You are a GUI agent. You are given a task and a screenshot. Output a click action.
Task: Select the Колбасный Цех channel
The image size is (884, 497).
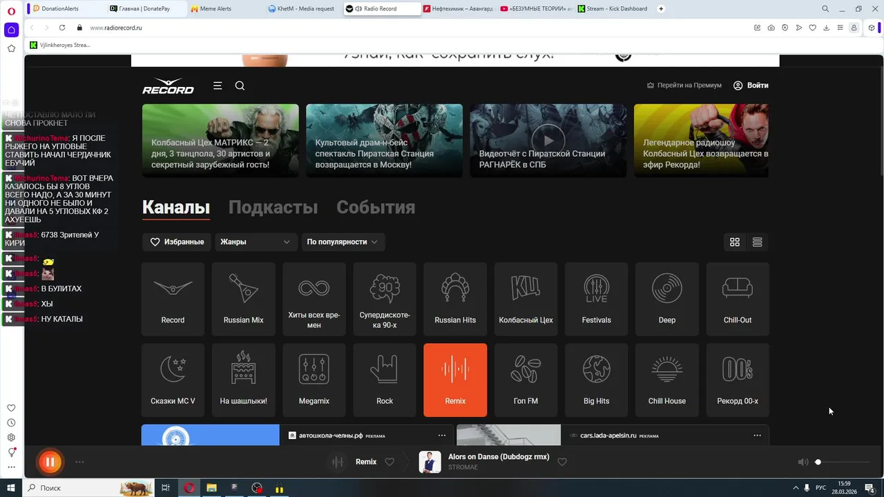pos(526,299)
